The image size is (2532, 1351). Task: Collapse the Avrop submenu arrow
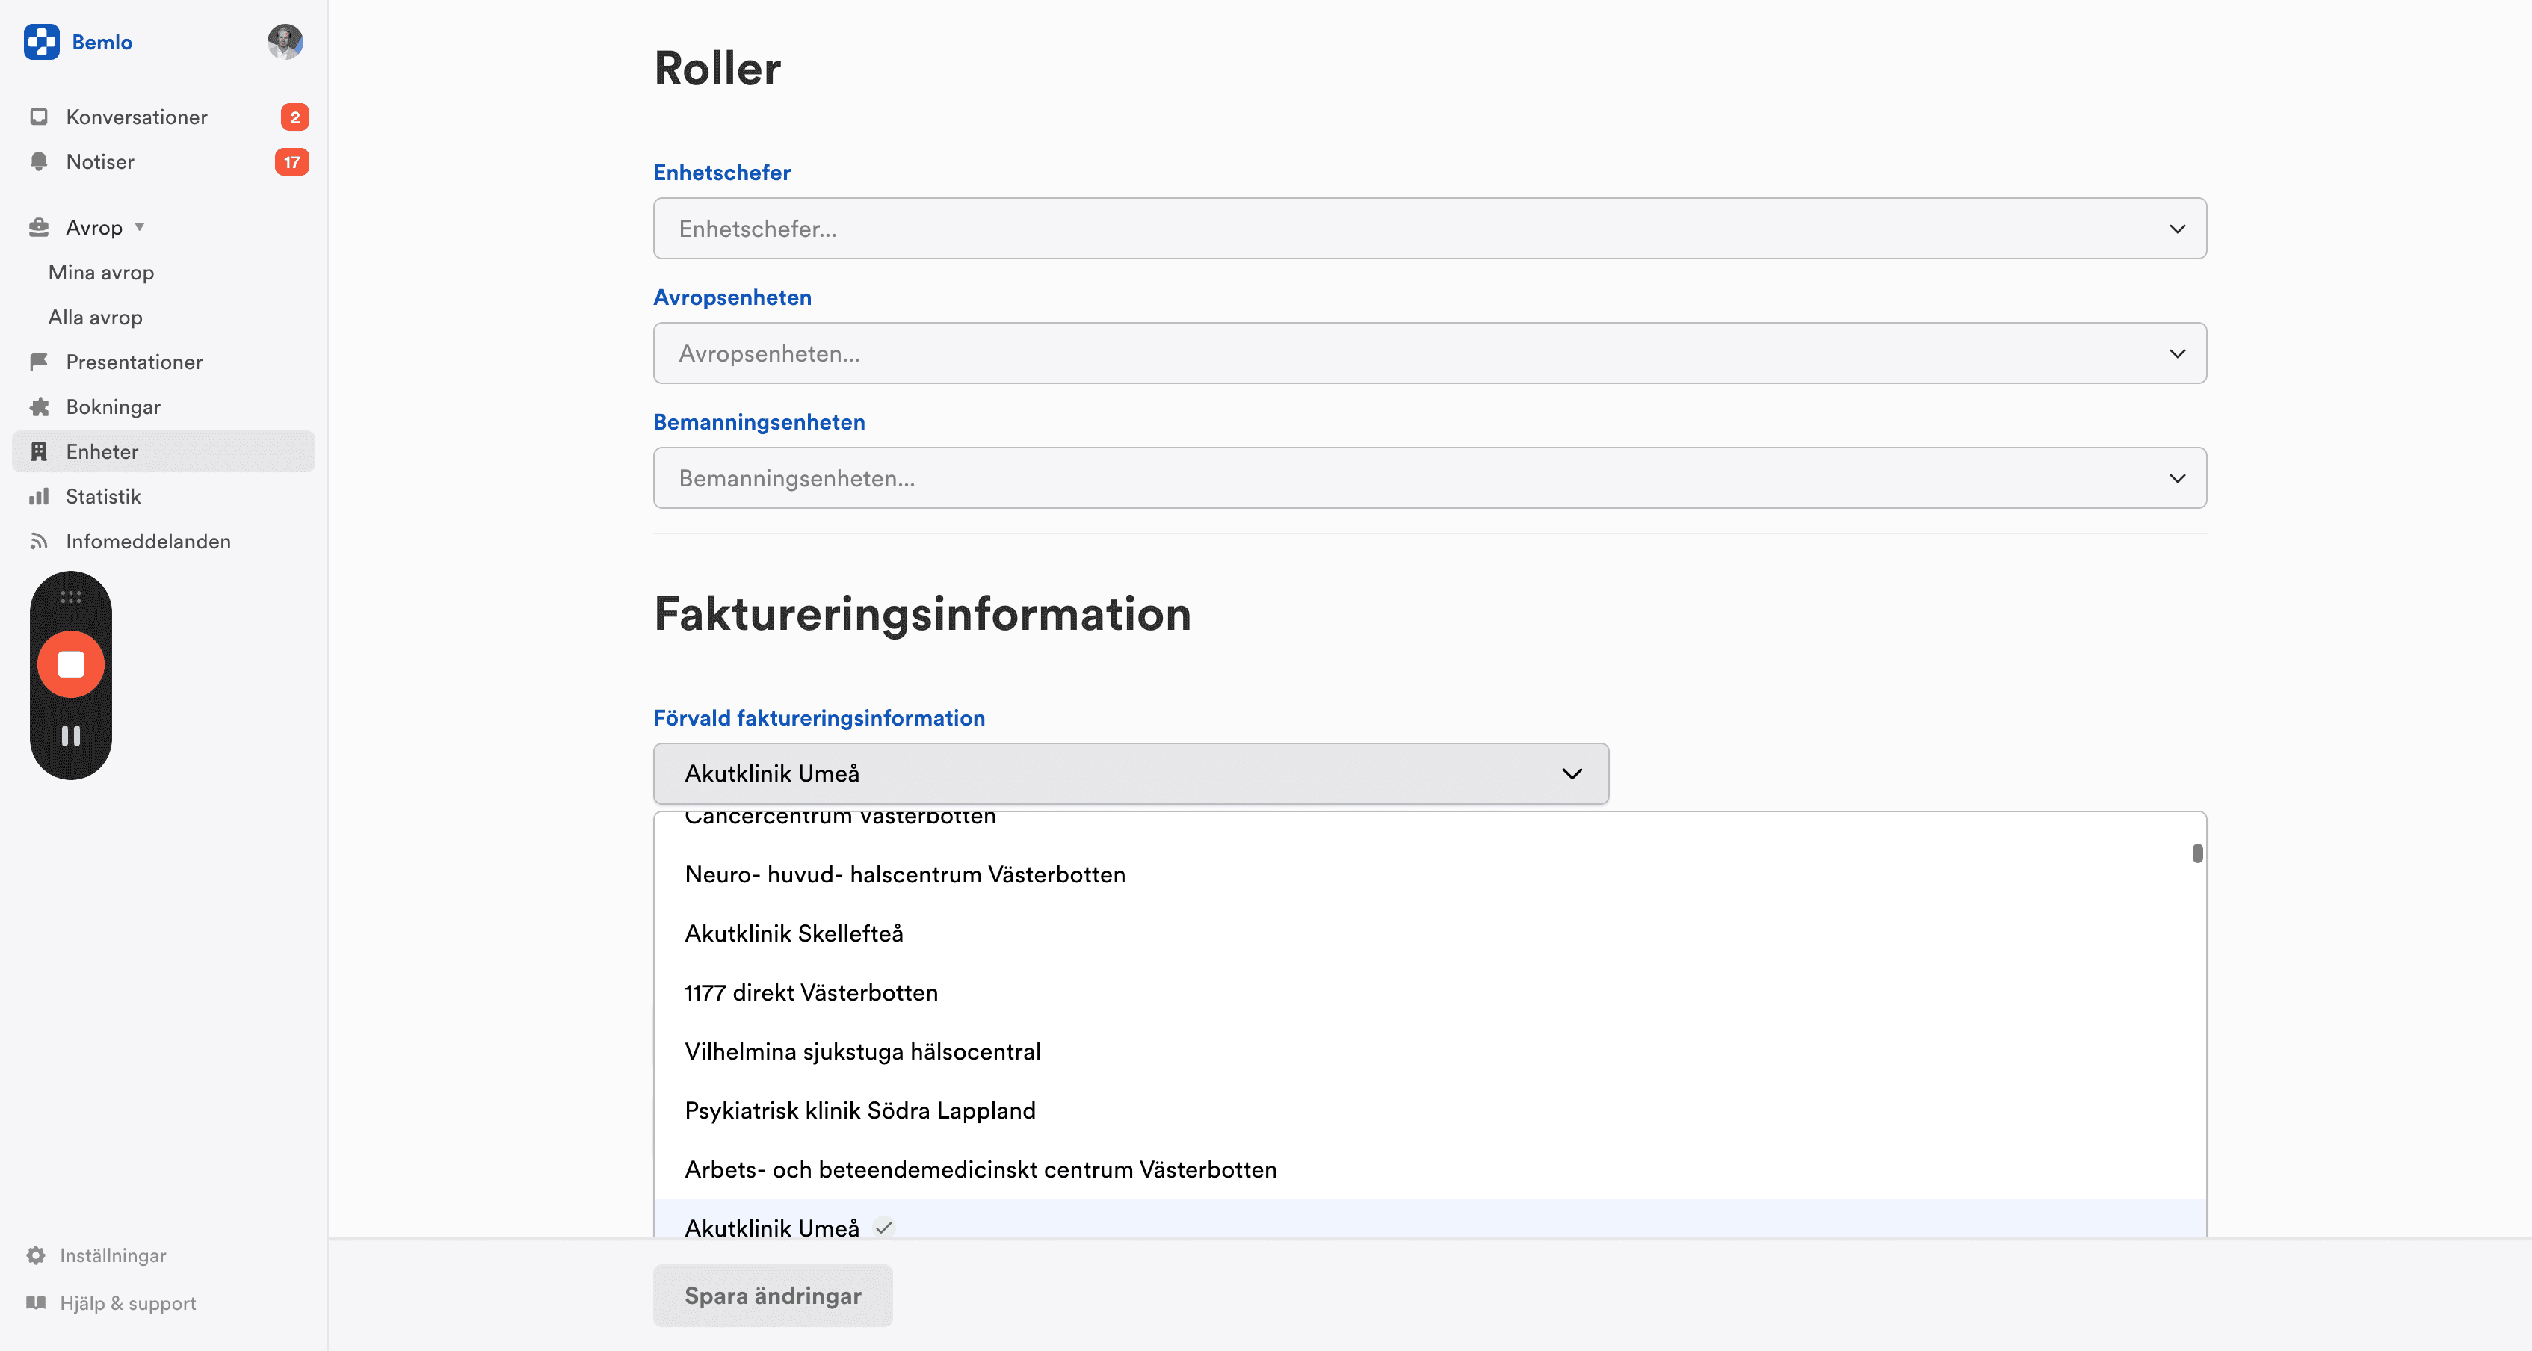[140, 227]
